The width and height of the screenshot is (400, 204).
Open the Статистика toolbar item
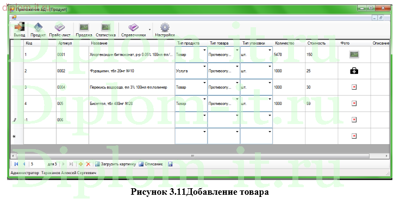(x=105, y=30)
